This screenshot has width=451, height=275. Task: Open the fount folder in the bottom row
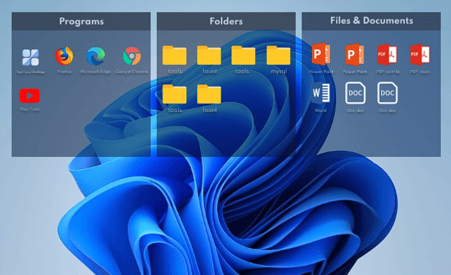[x=210, y=95]
